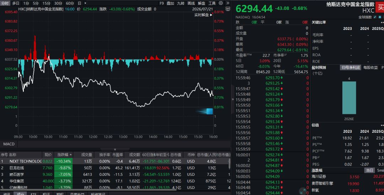Select 当日 in 涨跌幅 section
384x195 pixels.
point(369,170)
